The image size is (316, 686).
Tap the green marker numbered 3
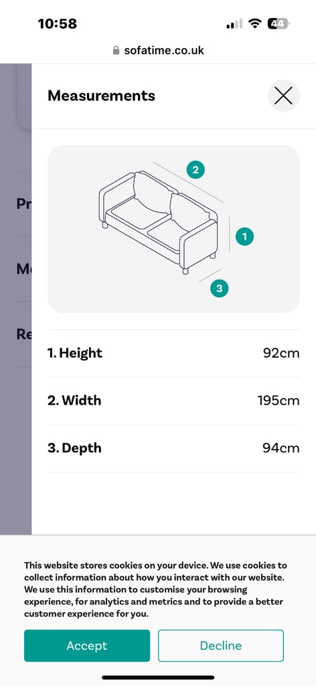(220, 288)
